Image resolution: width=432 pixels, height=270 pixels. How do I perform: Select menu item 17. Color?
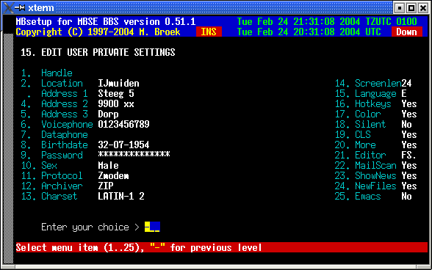(x=358, y=114)
